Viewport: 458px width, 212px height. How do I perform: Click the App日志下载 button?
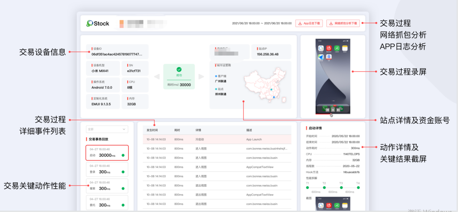click(309, 23)
